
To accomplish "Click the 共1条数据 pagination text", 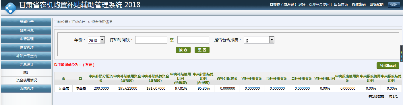I will click(377, 97).
